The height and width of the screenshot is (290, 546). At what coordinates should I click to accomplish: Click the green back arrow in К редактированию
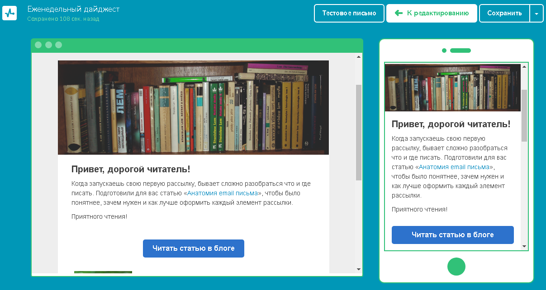399,13
